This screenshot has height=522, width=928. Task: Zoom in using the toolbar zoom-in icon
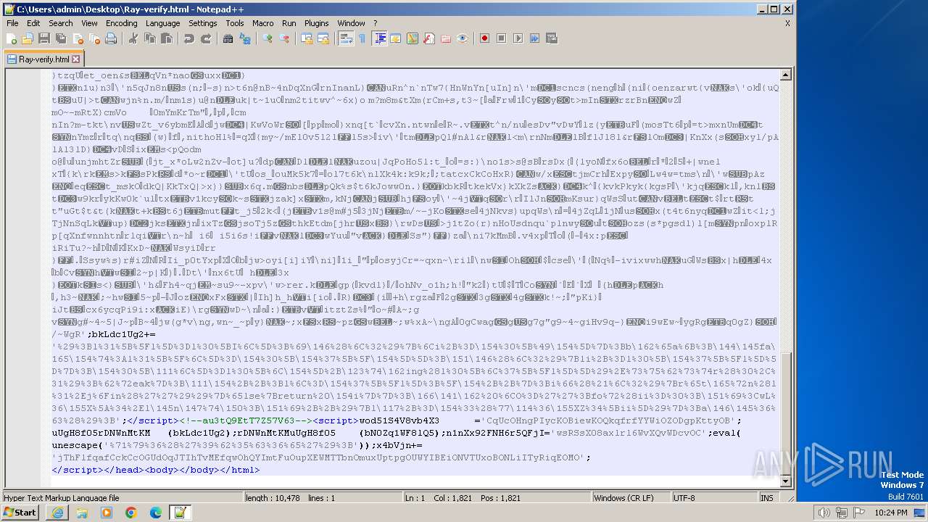click(x=268, y=38)
